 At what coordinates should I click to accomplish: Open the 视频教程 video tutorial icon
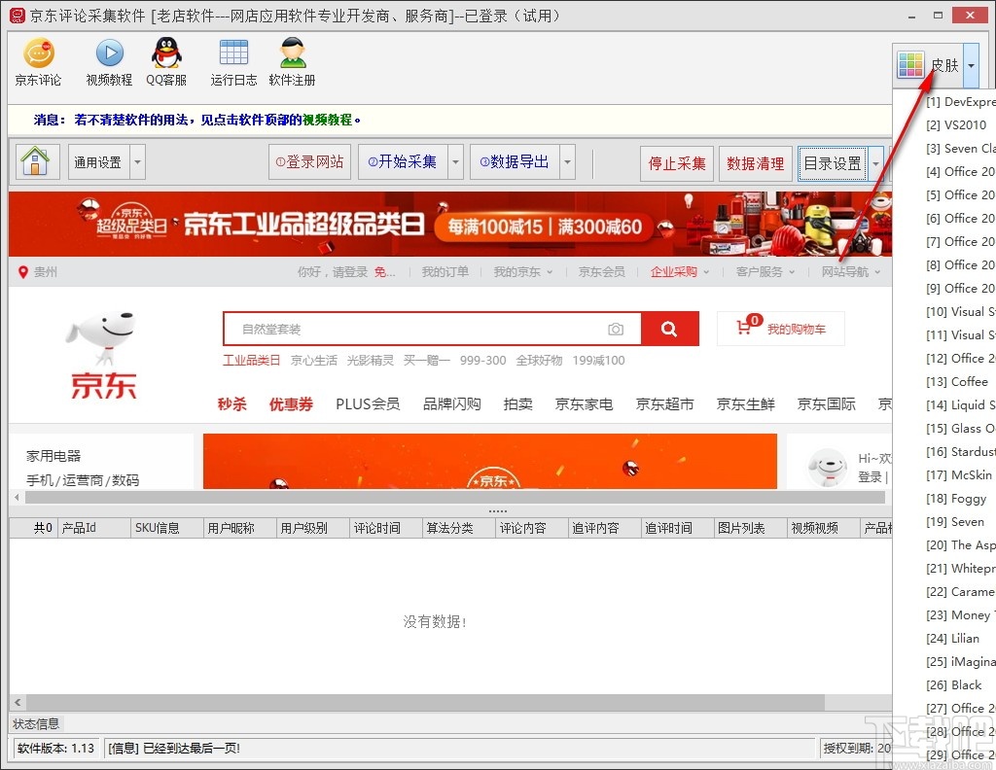107,61
